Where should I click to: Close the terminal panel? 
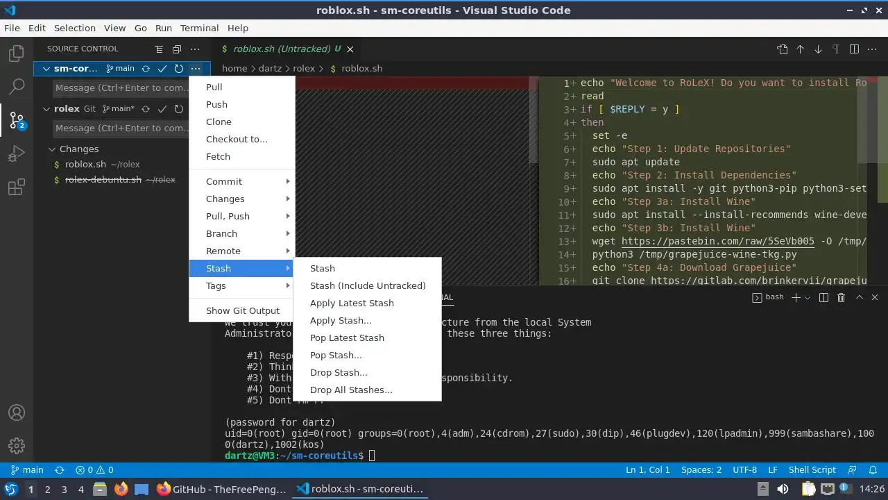click(874, 297)
